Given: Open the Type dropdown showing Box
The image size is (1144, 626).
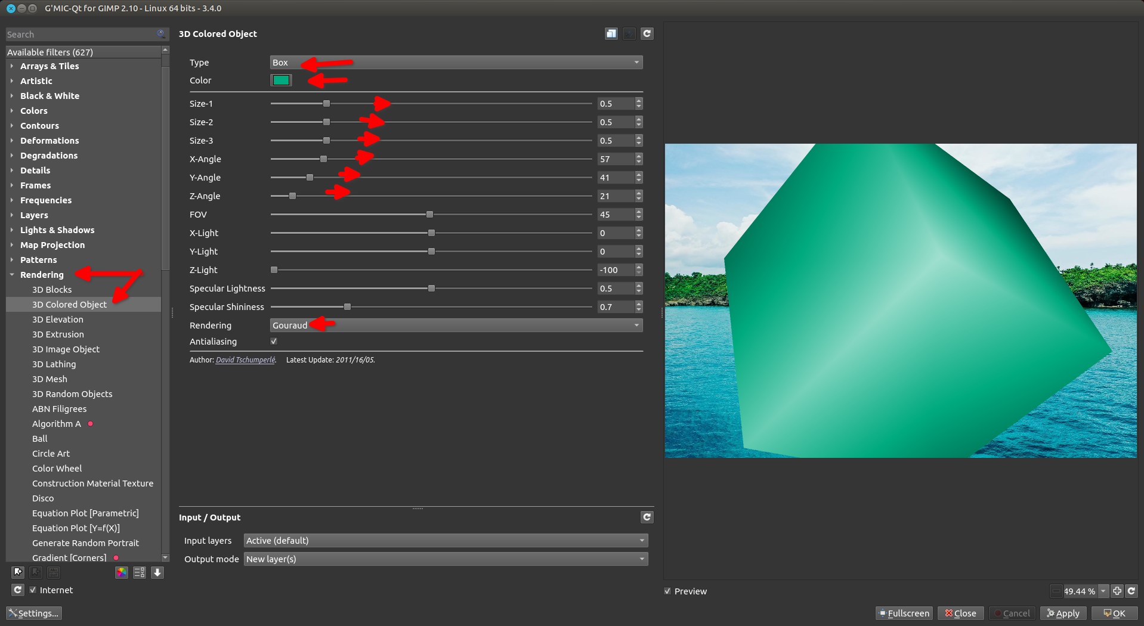Looking at the screenshot, I should (x=456, y=62).
